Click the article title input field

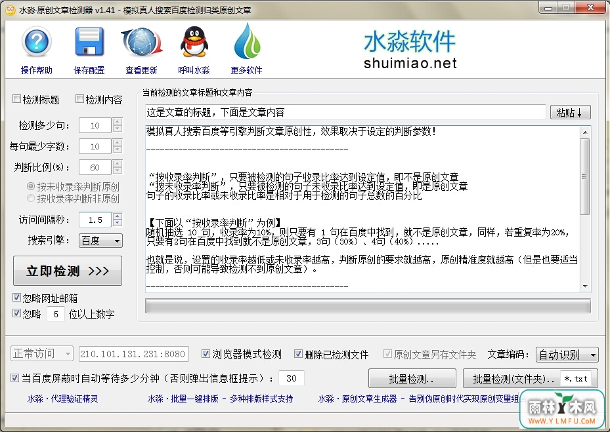345,112
